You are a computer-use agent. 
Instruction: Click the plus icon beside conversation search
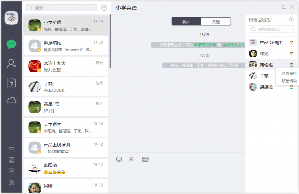[104, 7]
